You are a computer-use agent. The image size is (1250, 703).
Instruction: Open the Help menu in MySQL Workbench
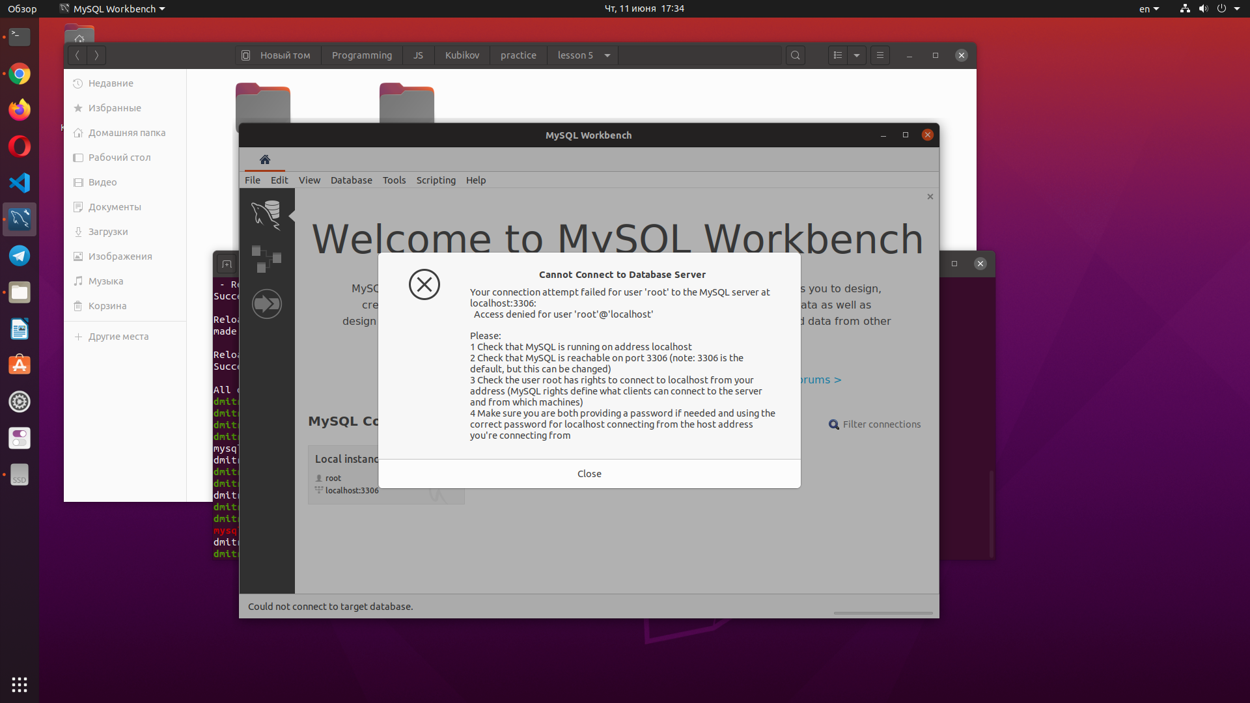coord(476,180)
